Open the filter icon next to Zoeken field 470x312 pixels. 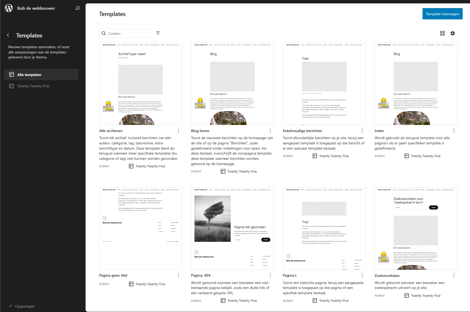(x=158, y=33)
